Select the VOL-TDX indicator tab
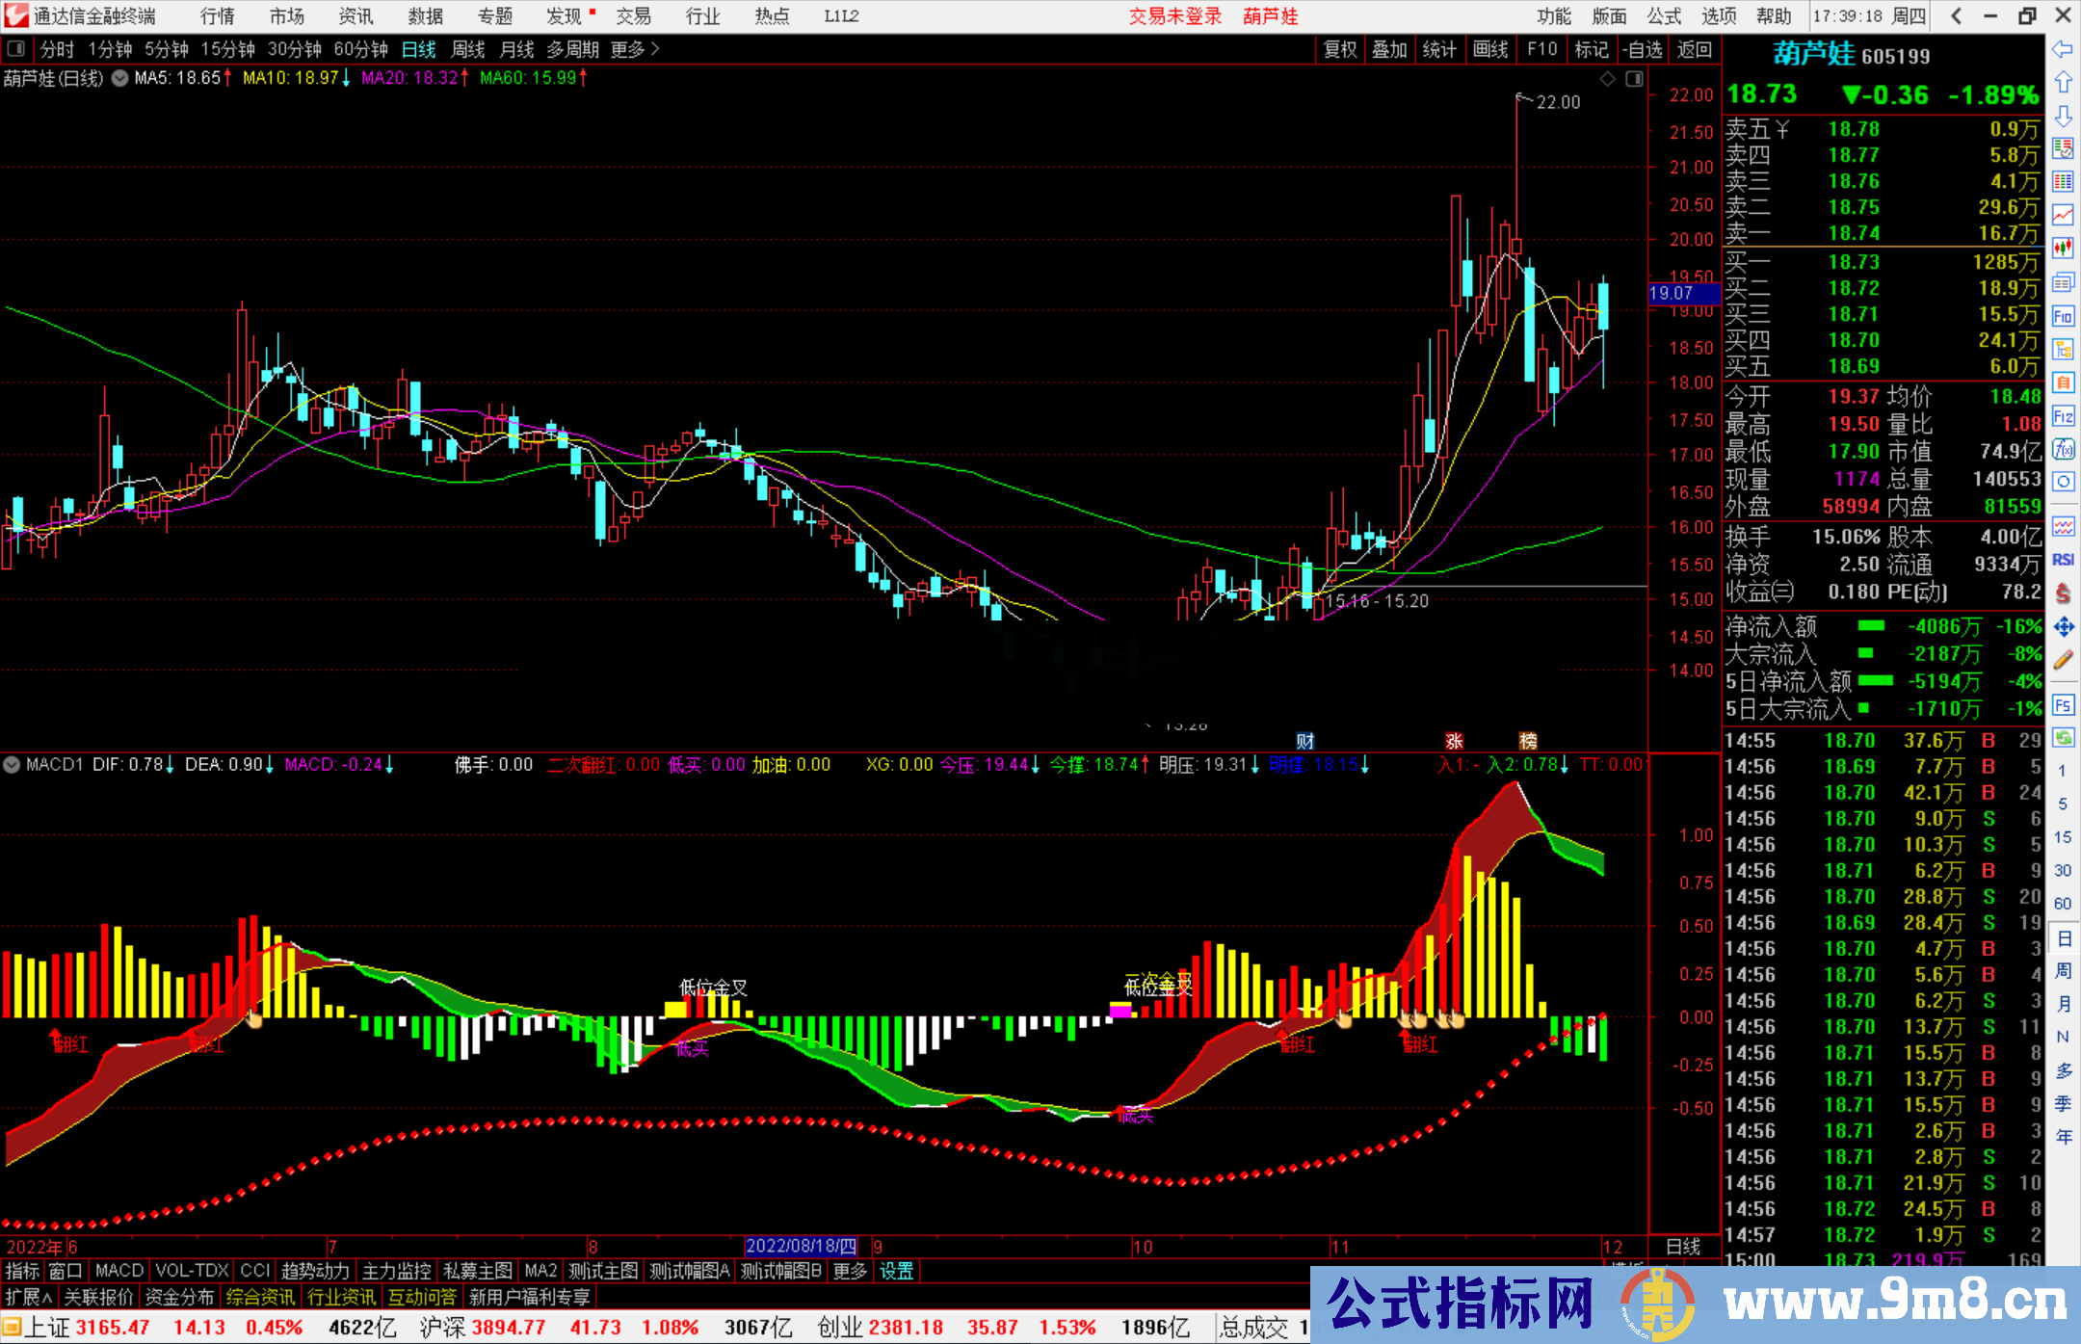2081x1344 pixels. point(192,1271)
